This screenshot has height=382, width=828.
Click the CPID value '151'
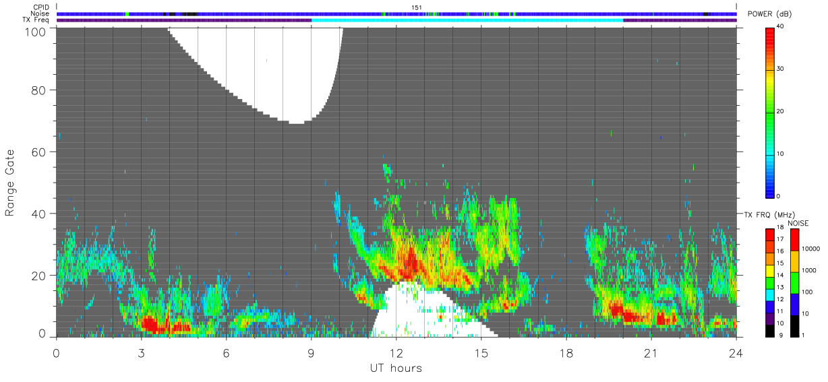pos(417,7)
